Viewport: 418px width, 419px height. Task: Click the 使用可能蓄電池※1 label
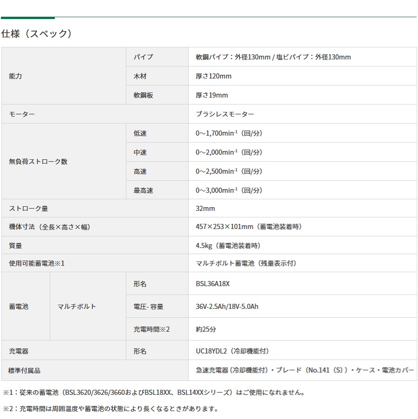pyautogui.click(x=95, y=263)
